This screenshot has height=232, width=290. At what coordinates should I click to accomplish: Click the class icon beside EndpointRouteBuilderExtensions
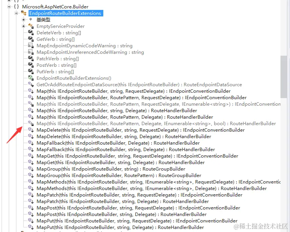point(24,13)
